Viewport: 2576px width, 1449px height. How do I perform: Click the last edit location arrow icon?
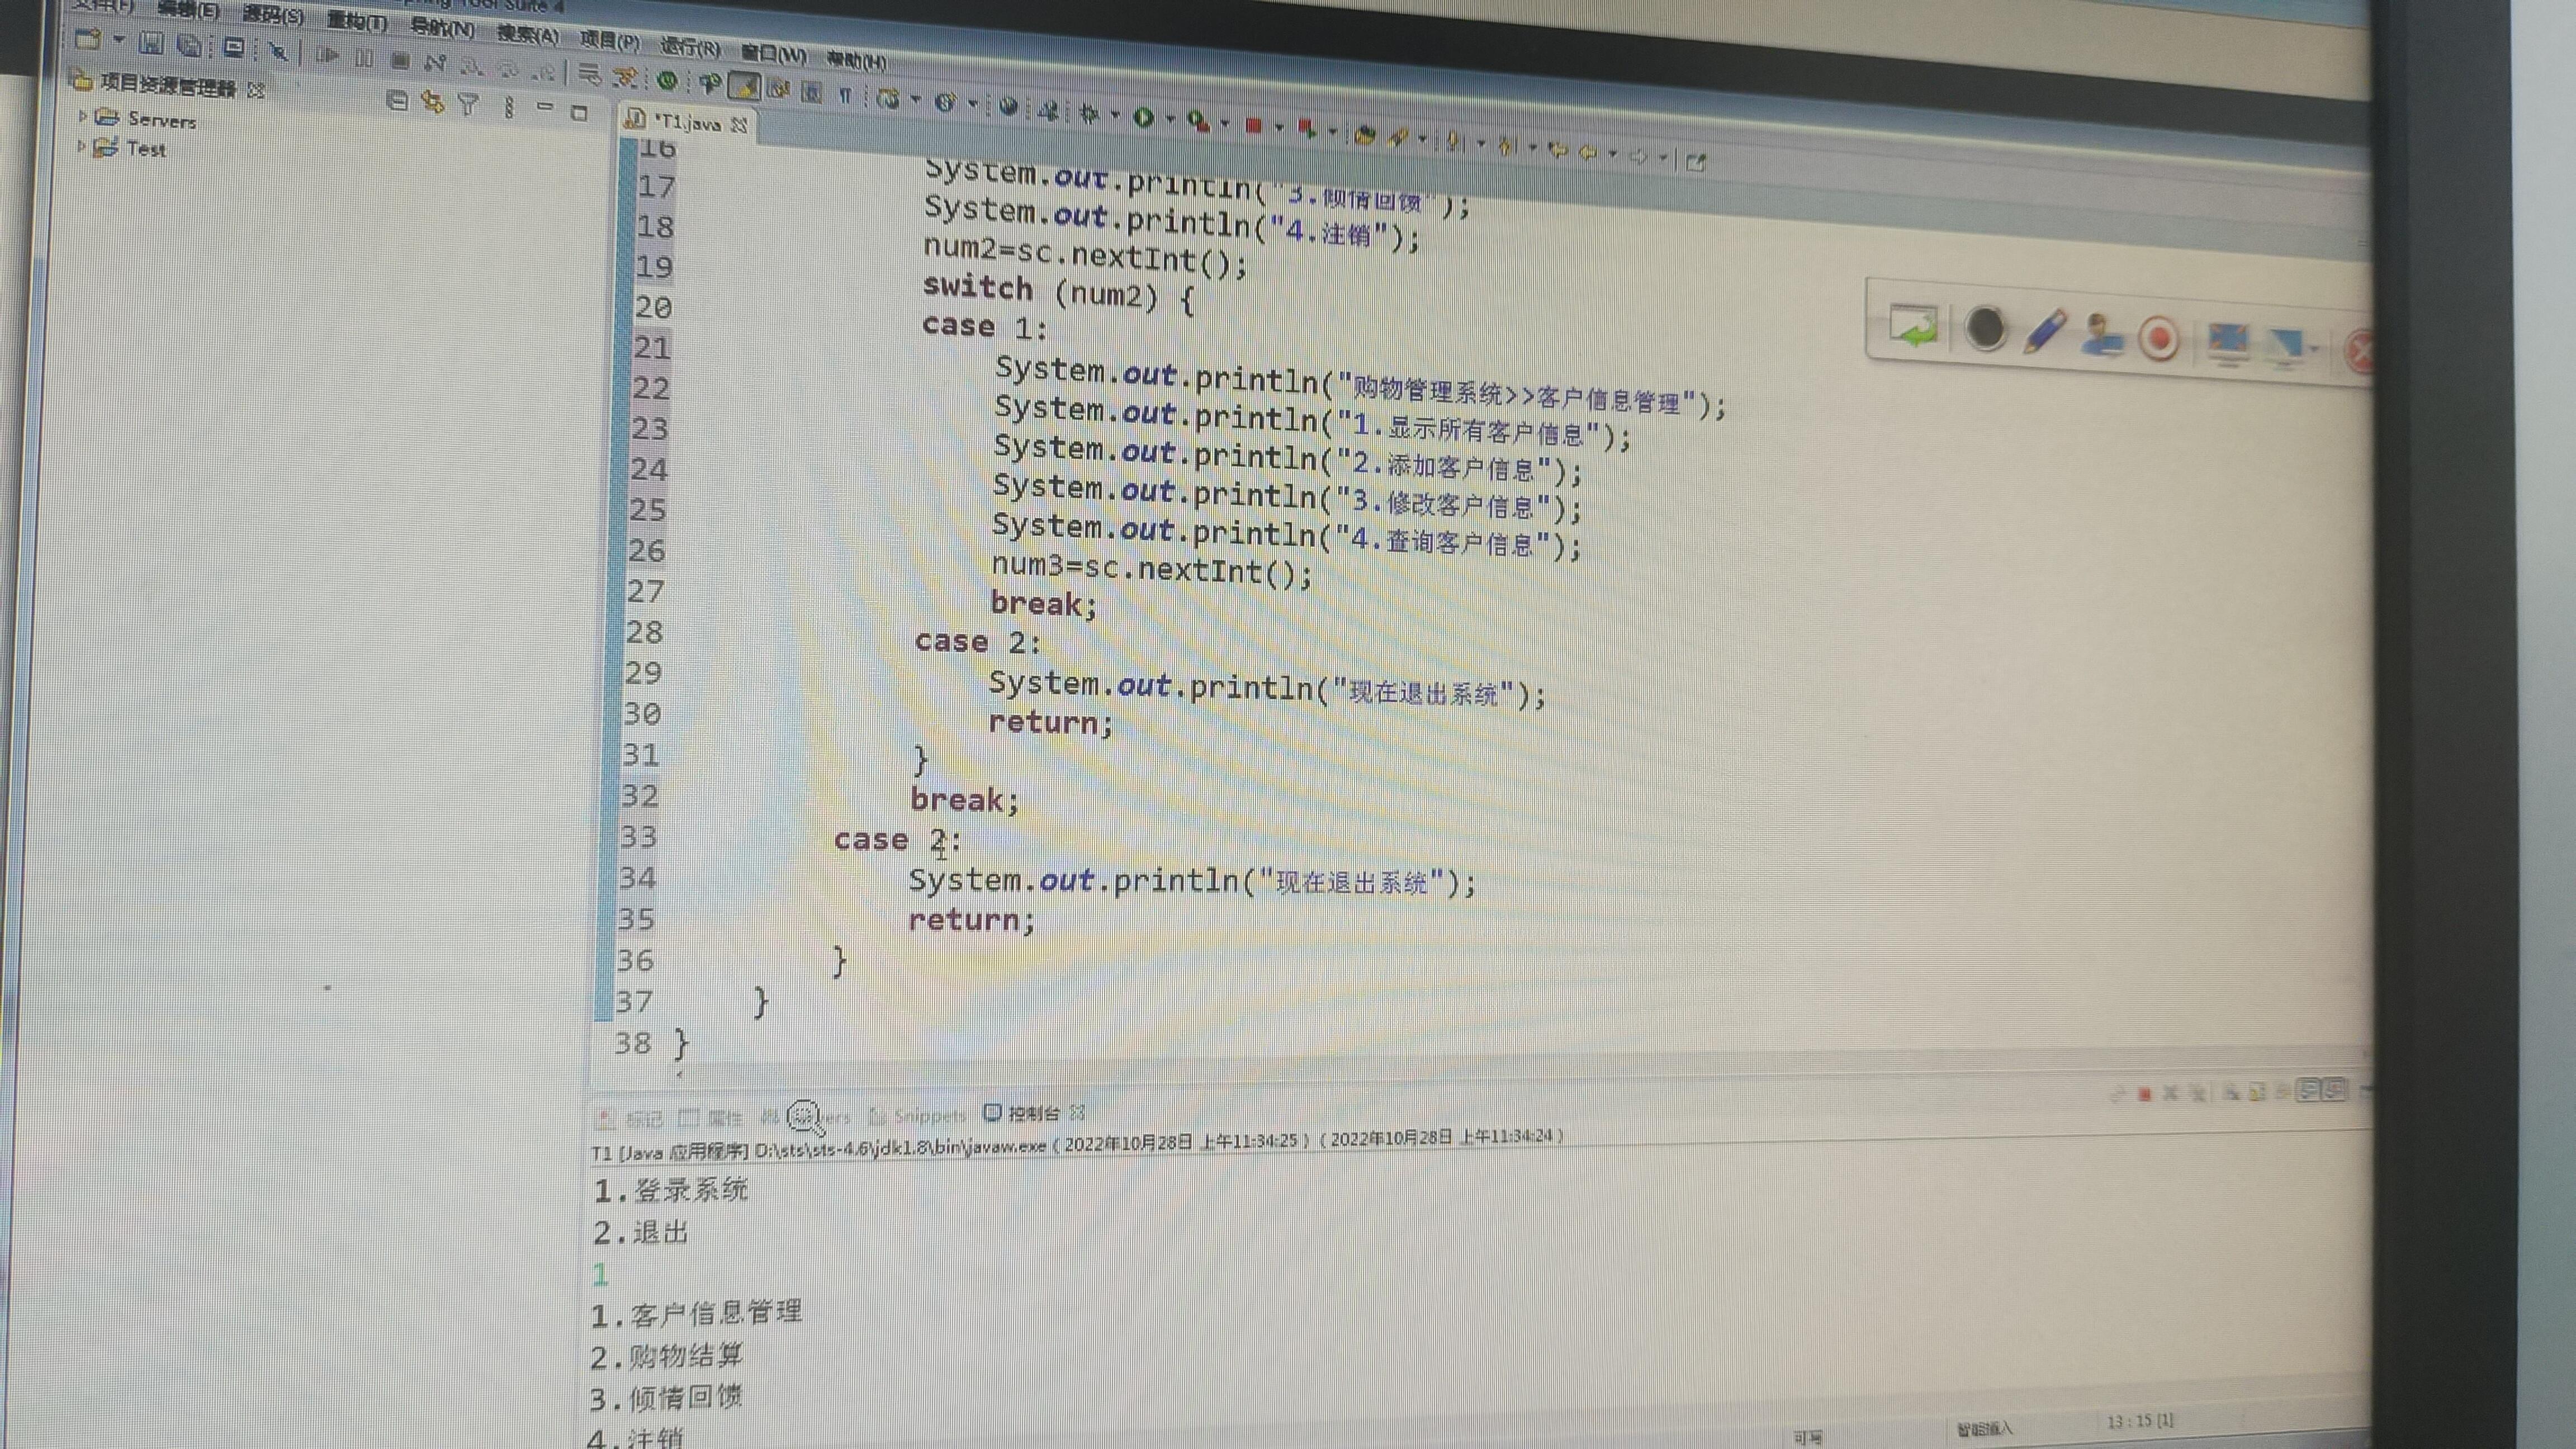[x=1559, y=151]
